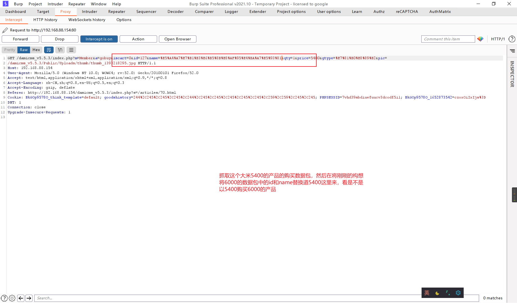Click the HTTP/1 help question mark icon

point(512,39)
